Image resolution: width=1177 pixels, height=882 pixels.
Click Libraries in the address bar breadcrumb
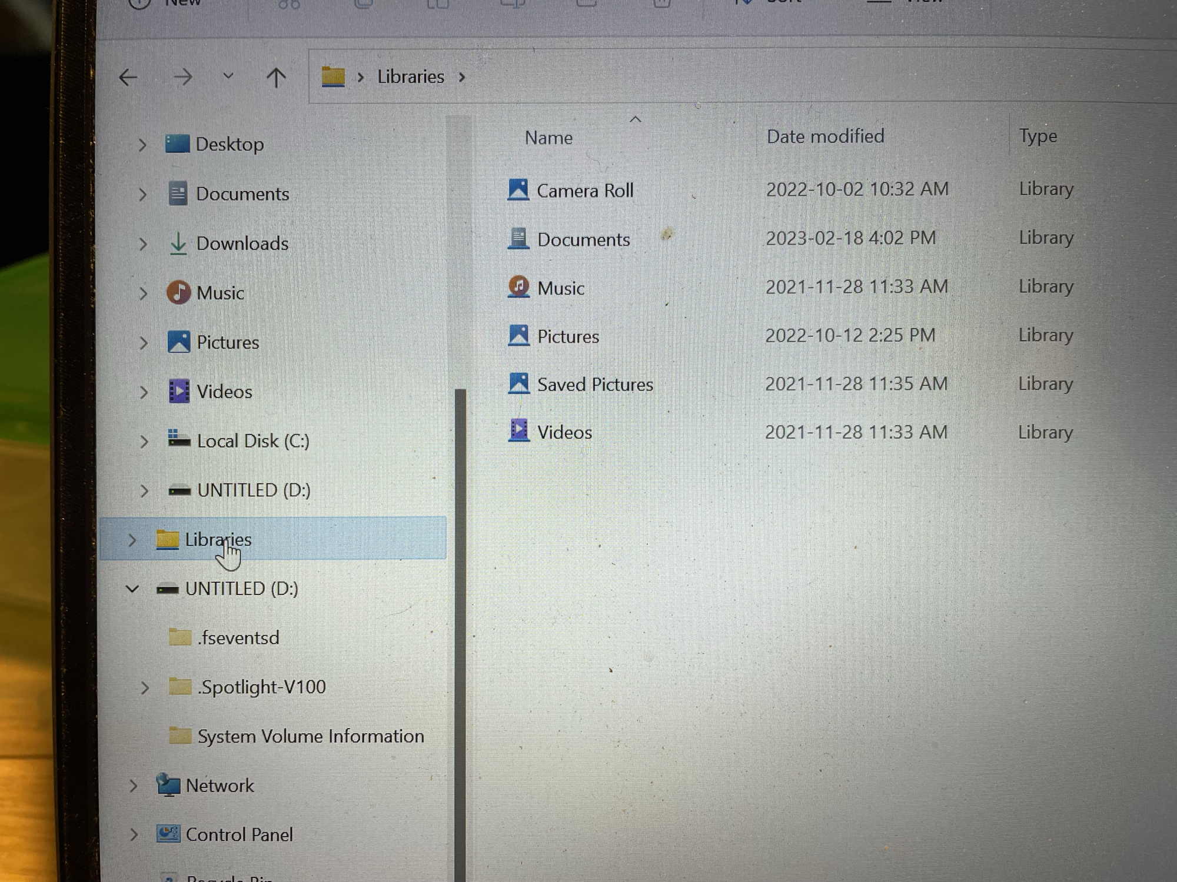point(410,77)
